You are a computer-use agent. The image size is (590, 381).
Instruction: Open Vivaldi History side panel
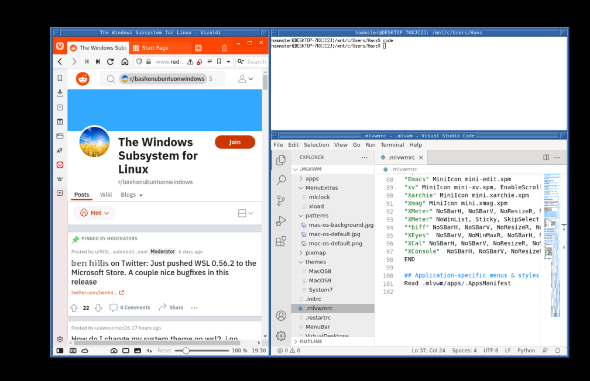point(60,108)
